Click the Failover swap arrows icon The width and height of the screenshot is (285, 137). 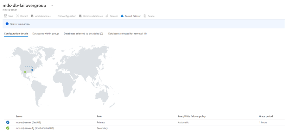[x=107, y=16]
